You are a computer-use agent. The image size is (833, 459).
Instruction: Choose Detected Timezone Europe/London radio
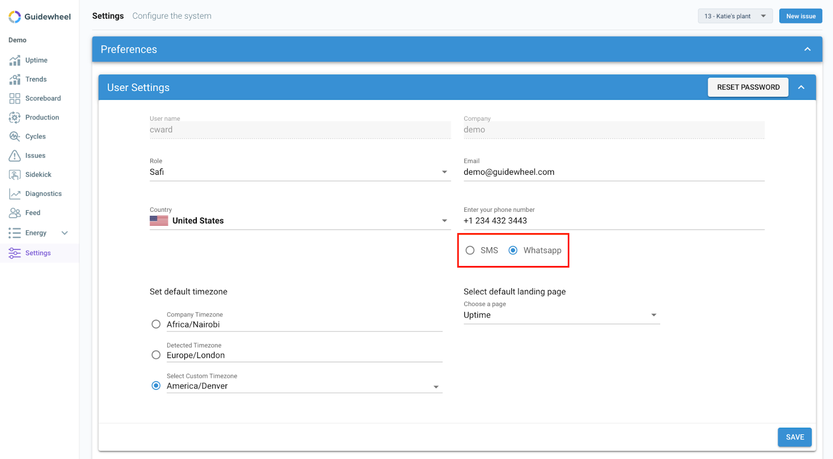[156, 355]
